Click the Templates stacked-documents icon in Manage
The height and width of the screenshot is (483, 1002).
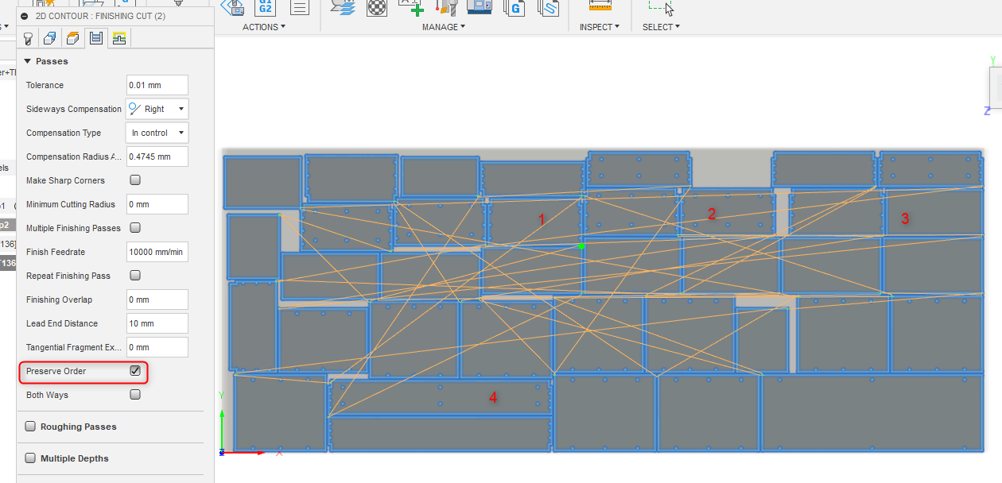(x=549, y=8)
